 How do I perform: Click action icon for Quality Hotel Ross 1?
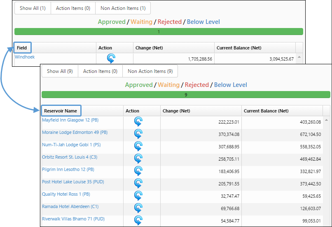coord(138,196)
